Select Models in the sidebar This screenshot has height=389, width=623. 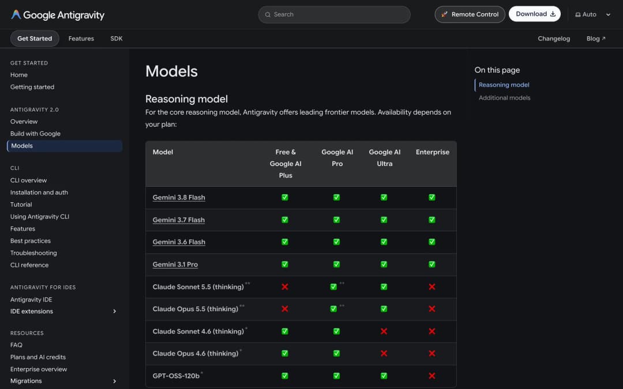click(65, 146)
